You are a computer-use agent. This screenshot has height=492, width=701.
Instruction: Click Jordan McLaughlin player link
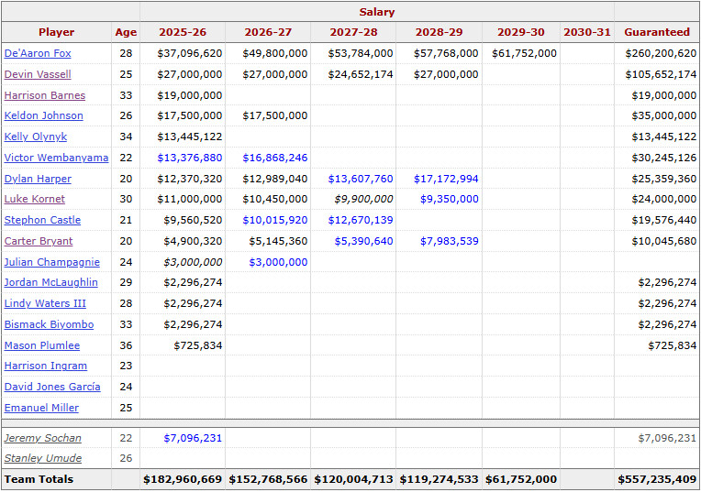click(51, 282)
